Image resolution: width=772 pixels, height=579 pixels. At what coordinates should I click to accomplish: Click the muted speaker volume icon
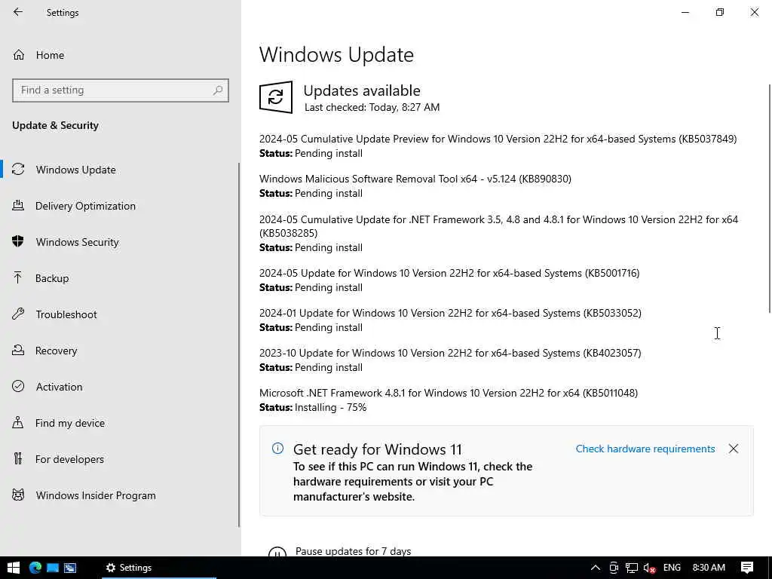(649, 568)
